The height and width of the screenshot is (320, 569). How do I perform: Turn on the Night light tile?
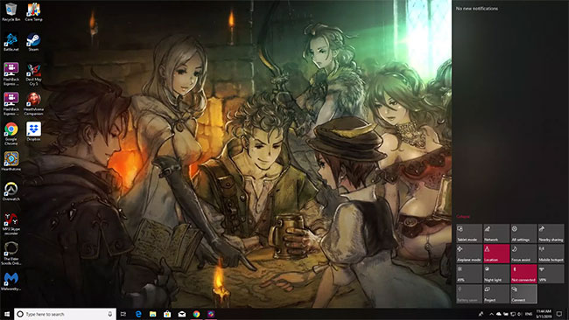click(x=496, y=274)
